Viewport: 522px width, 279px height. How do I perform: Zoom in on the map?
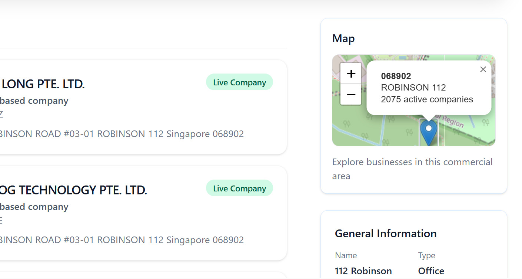click(351, 74)
